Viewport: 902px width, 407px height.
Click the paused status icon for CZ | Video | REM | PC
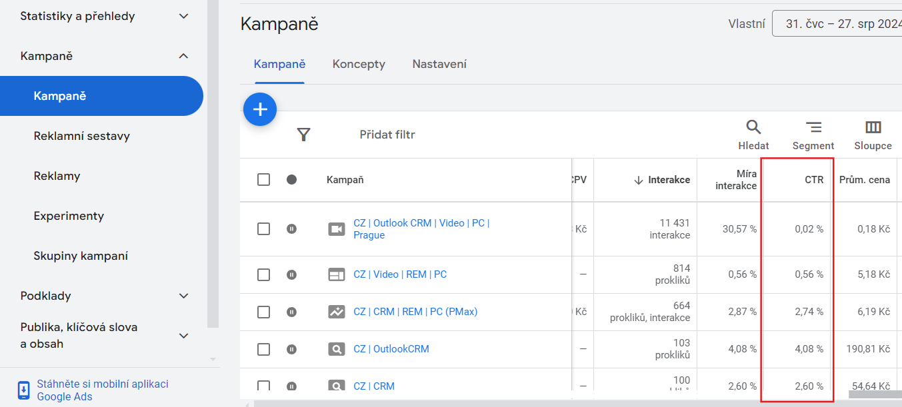point(291,274)
